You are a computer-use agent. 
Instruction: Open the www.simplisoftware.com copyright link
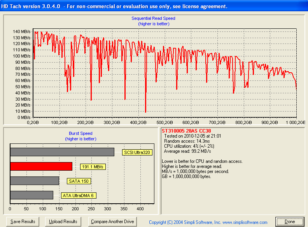[208, 222]
